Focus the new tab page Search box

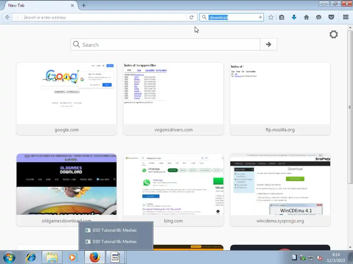(x=165, y=44)
